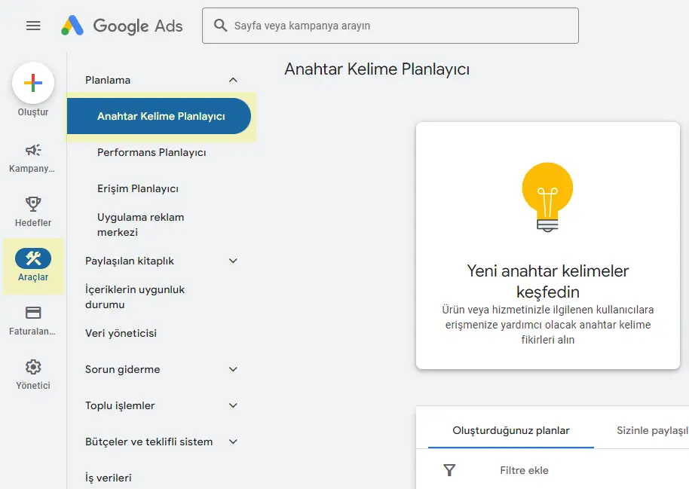Open Yönetici gear icon
The width and height of the screenshot is (689, 489).
tap(33, 366)
